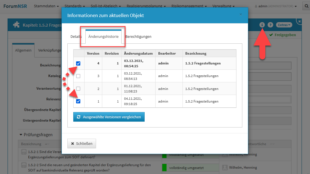Image resolution: width=310 pixels, height=174 pixels.
Task: Click Ausgewählte Versionen vergleichen button
Action: coord(109,117)
